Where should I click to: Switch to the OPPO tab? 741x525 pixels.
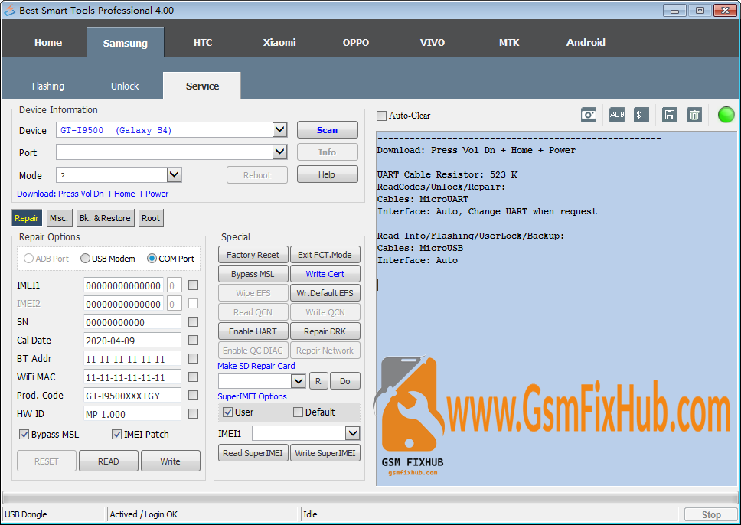pos(356,43)
